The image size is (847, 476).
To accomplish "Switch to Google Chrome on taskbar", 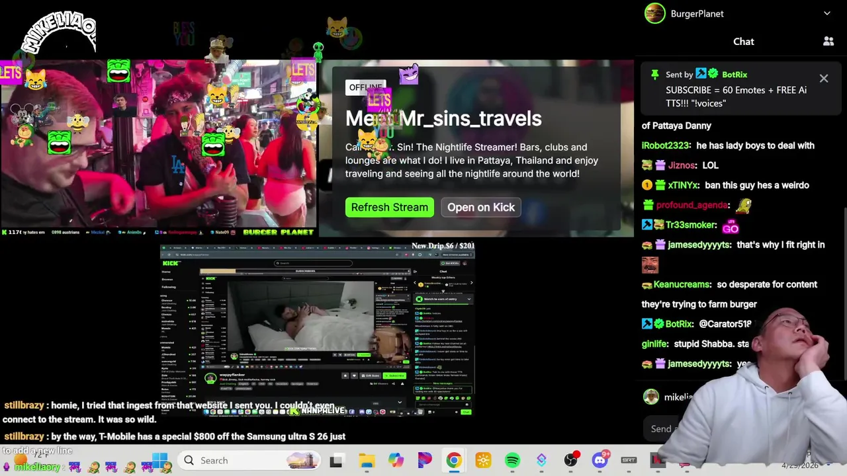I will coord(454,461).
